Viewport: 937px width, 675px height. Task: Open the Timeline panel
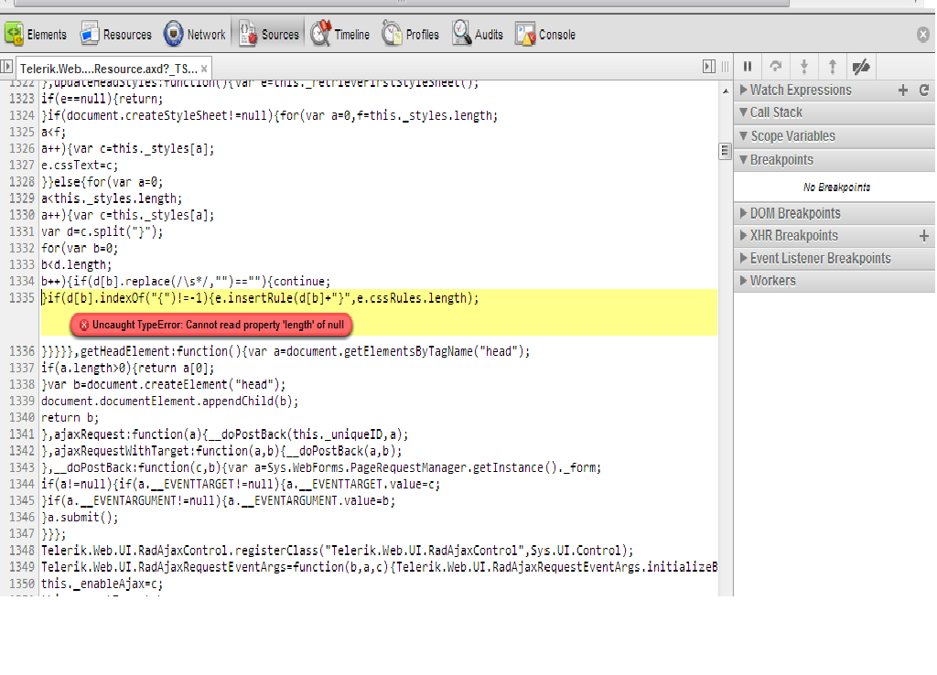click(340, 35)
